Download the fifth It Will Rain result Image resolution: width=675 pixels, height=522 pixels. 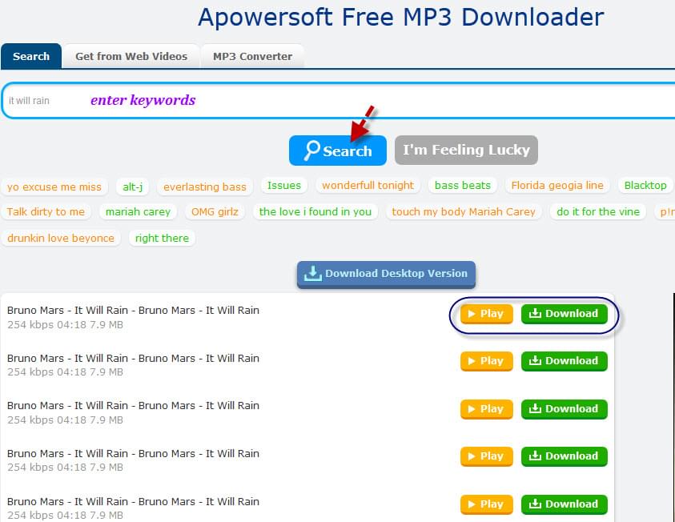(565, 504)
